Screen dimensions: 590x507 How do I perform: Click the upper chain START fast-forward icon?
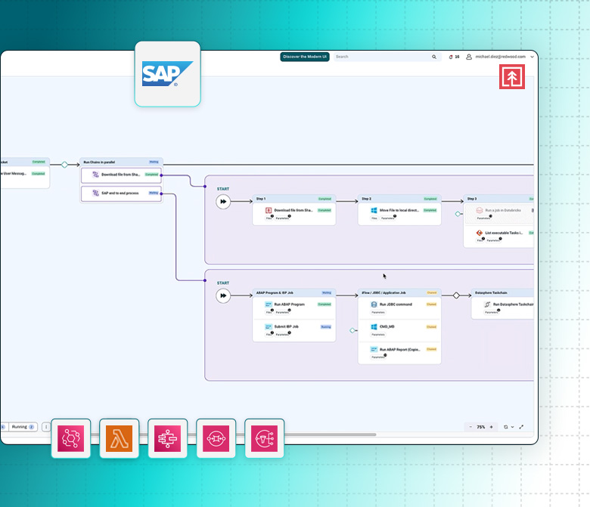tap(223, 202)
